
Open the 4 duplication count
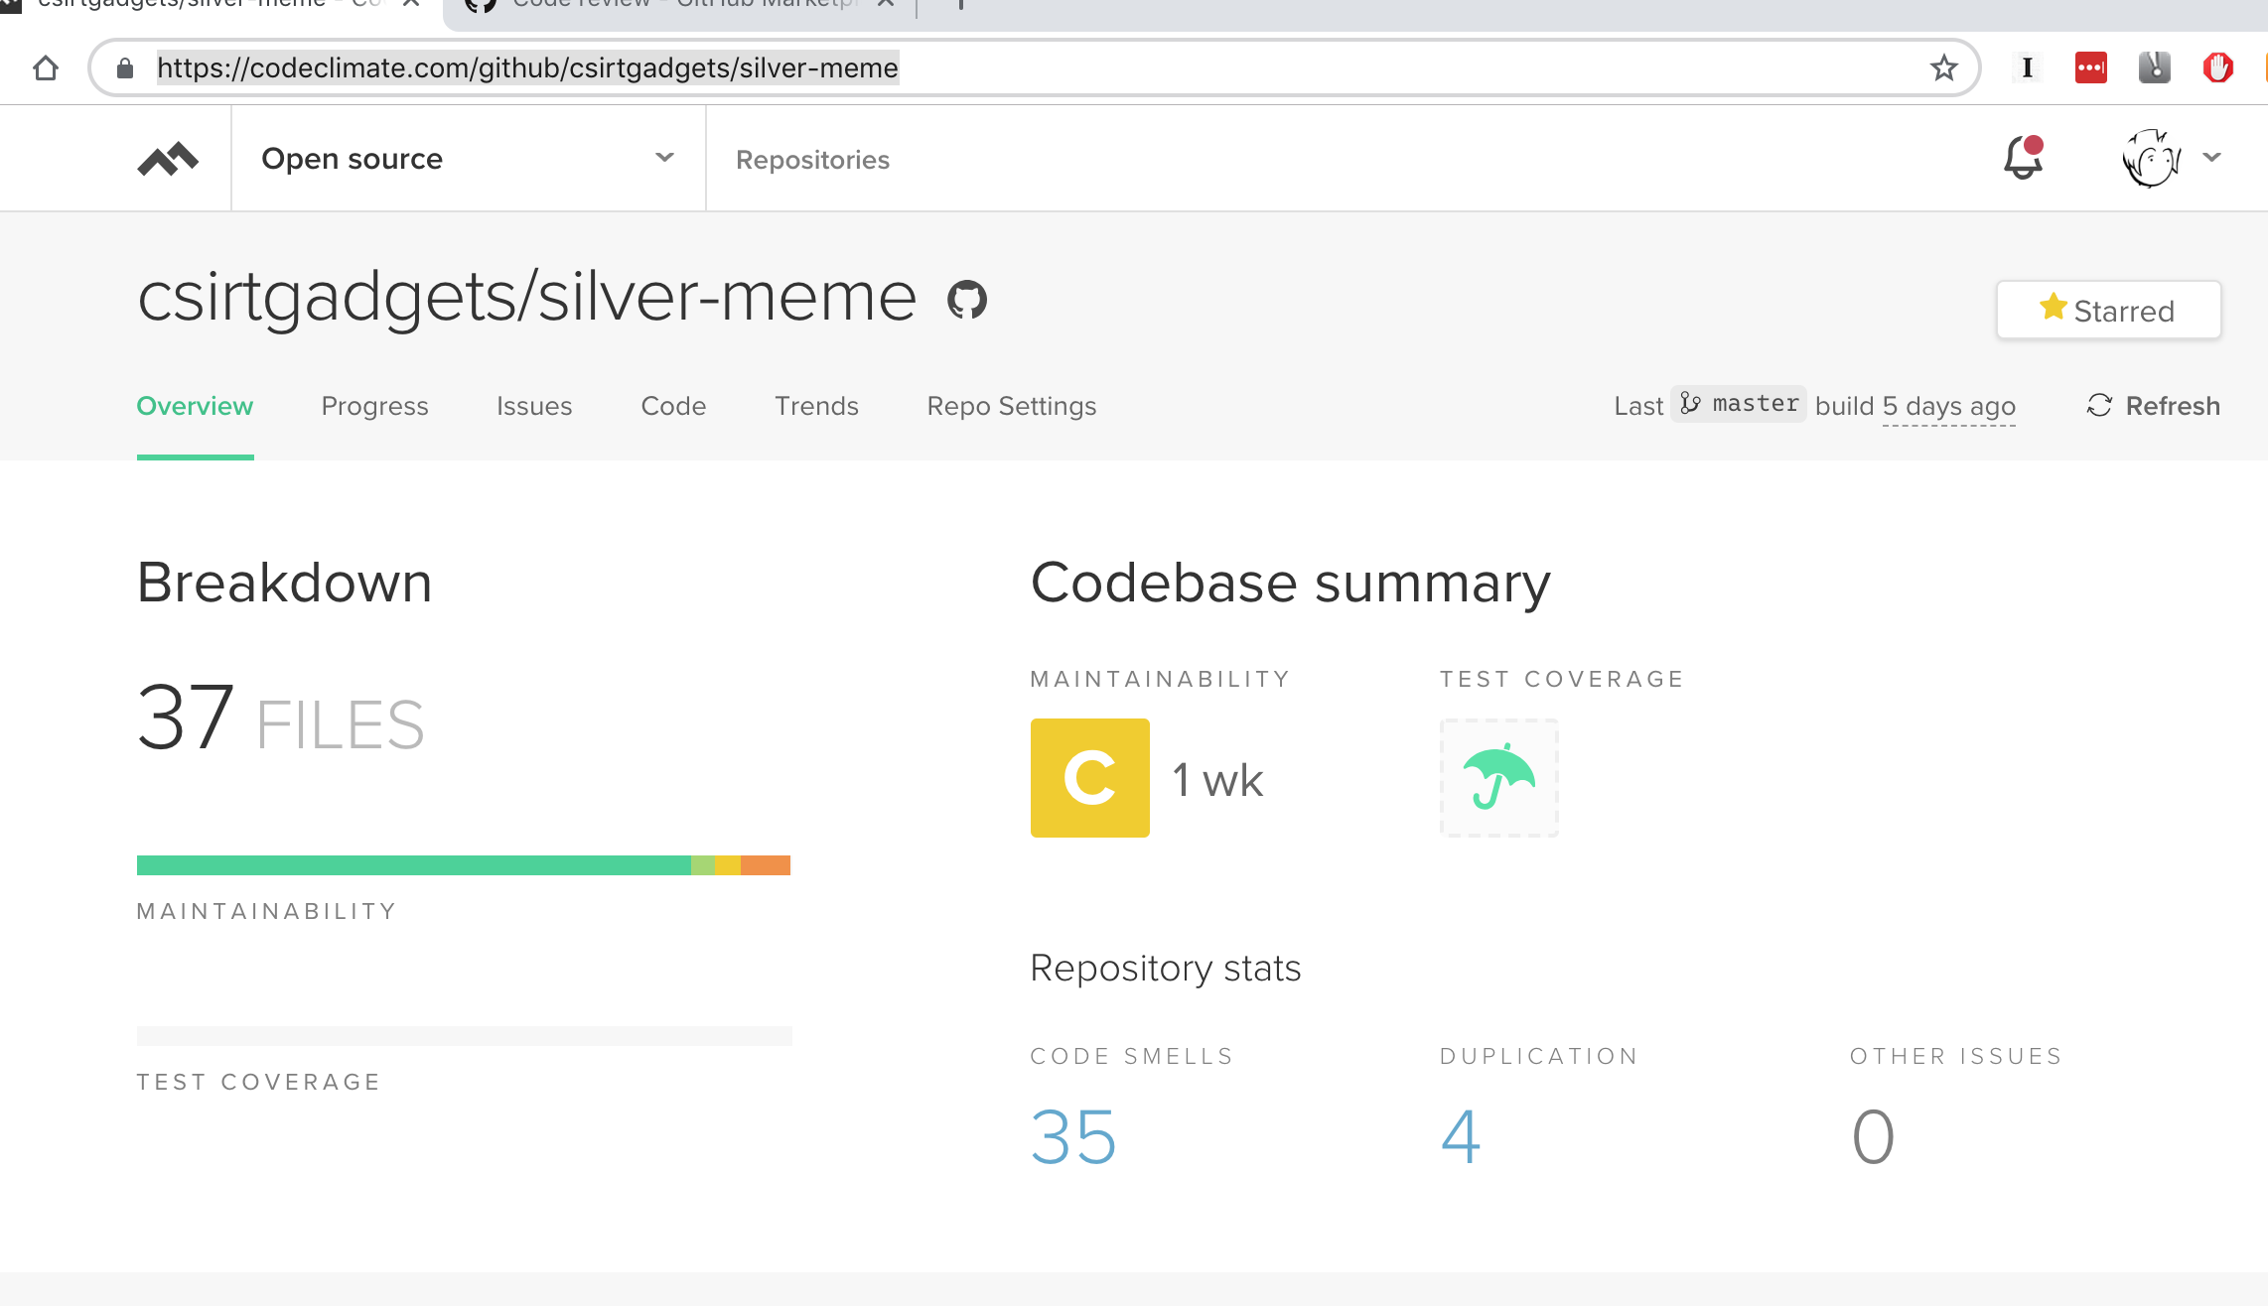[x=1461, y=1136]
